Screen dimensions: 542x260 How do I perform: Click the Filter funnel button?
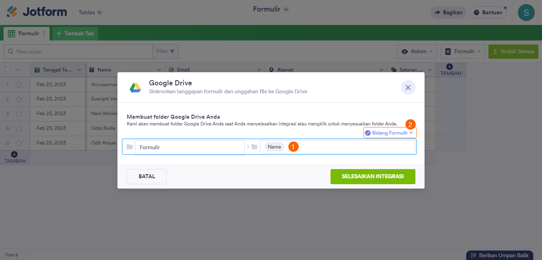(x=165, y=52)
